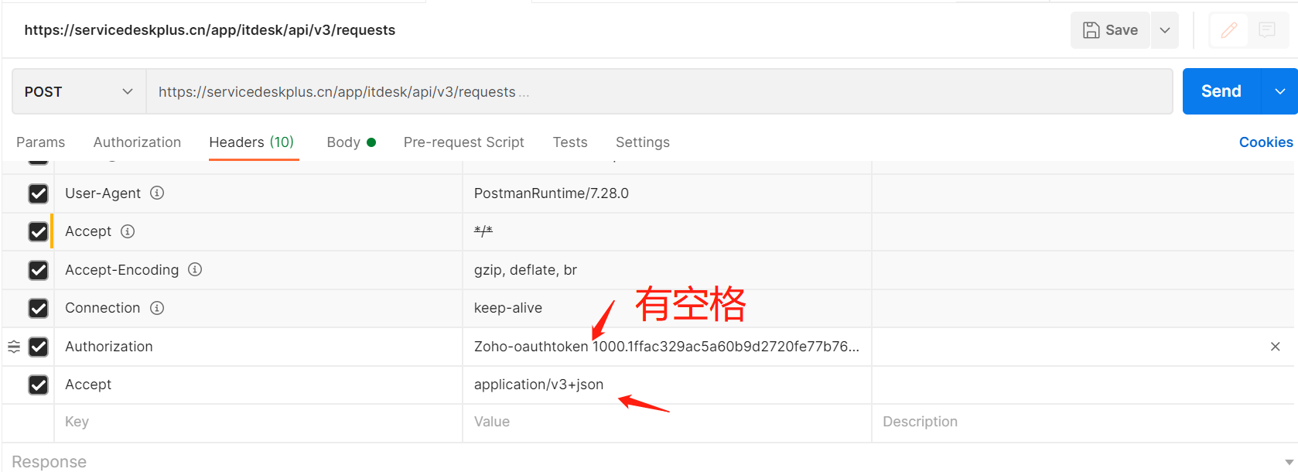1298x472 pixels.
Task: Click the gzip, deflate, br value
Action: pos(525,270)
